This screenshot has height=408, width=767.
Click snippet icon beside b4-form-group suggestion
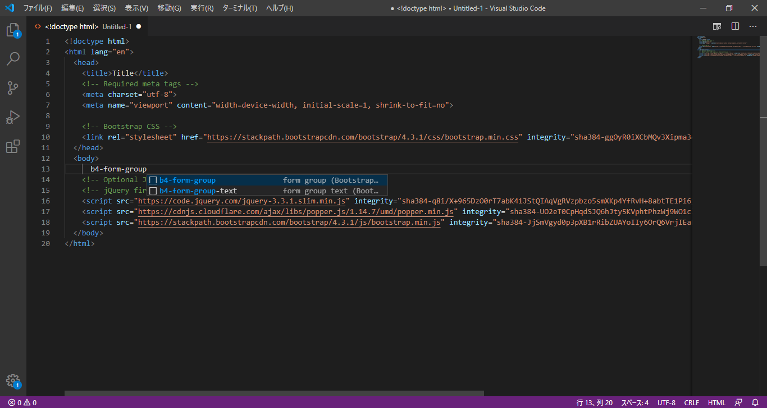point(153,180)
